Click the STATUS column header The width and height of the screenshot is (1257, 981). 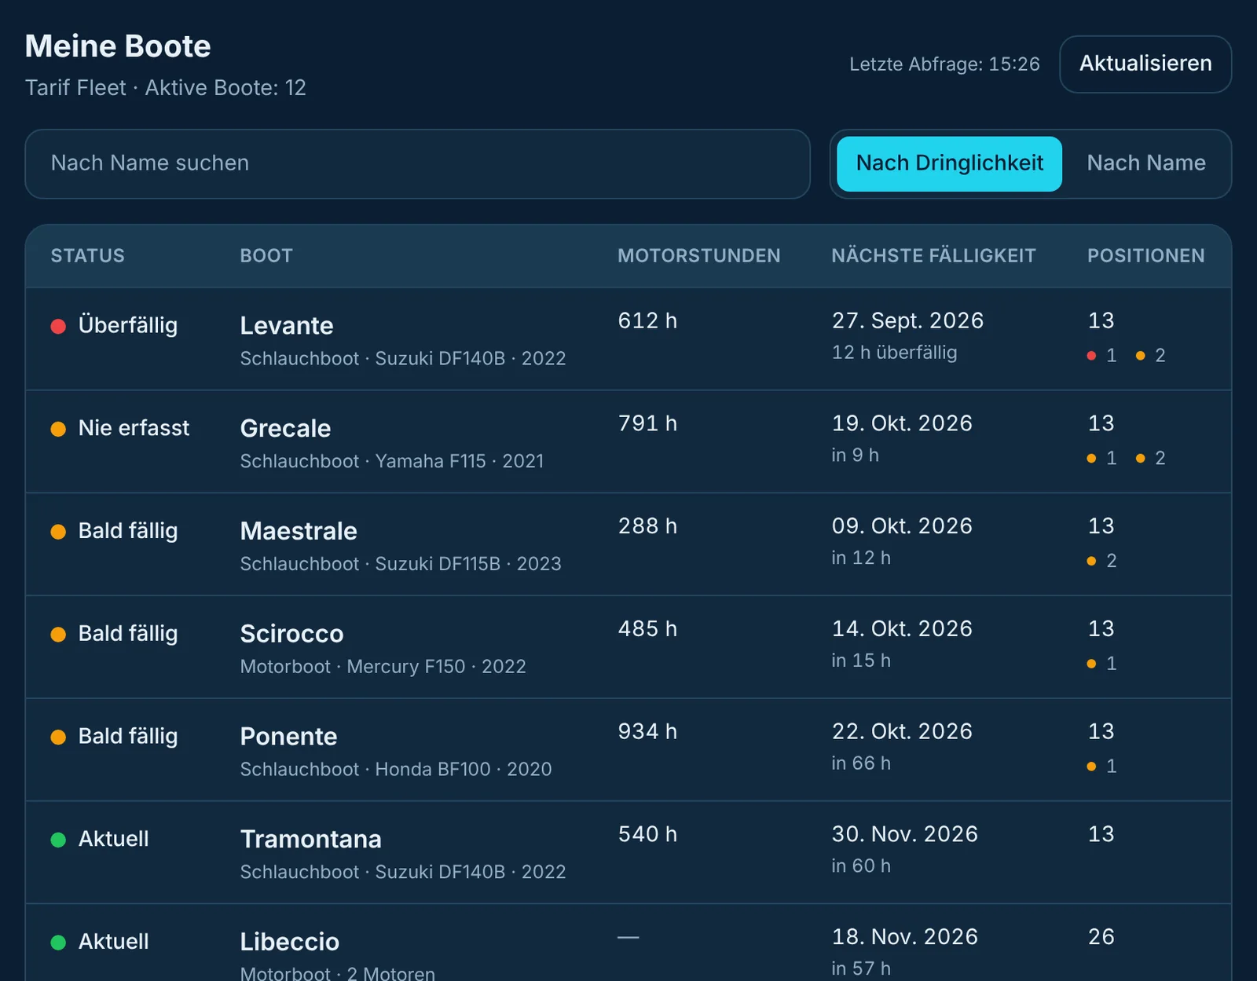point(88,256)
